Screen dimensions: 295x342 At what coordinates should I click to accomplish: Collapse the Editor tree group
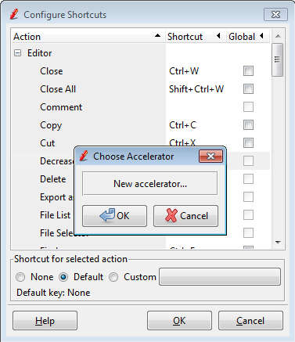[x=18, y=53]
